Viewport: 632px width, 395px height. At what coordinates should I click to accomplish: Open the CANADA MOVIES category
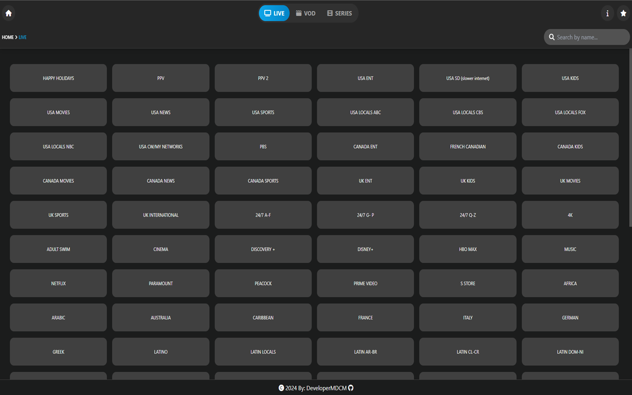[58, 180]
